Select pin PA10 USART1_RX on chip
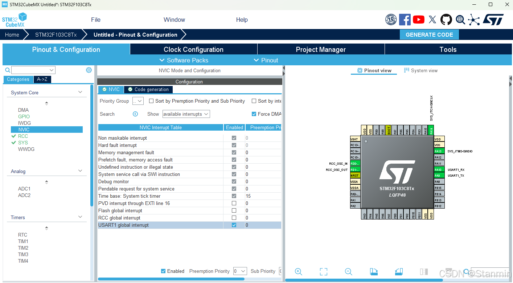 [x=439, y=169]
